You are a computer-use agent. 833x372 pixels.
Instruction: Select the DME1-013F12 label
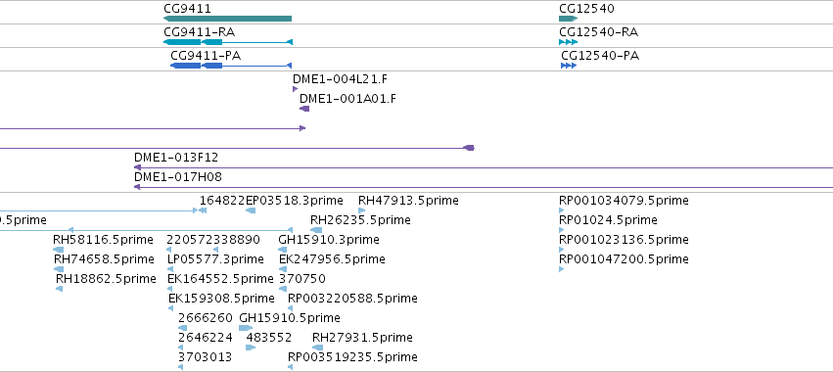[176, 158]
